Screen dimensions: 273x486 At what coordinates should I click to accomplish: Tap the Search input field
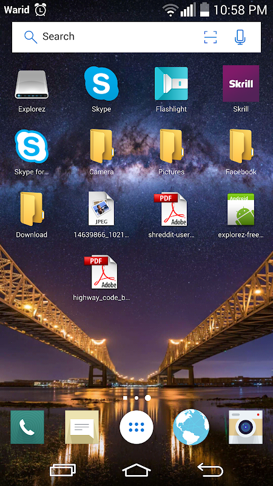[x=136, y=37]
